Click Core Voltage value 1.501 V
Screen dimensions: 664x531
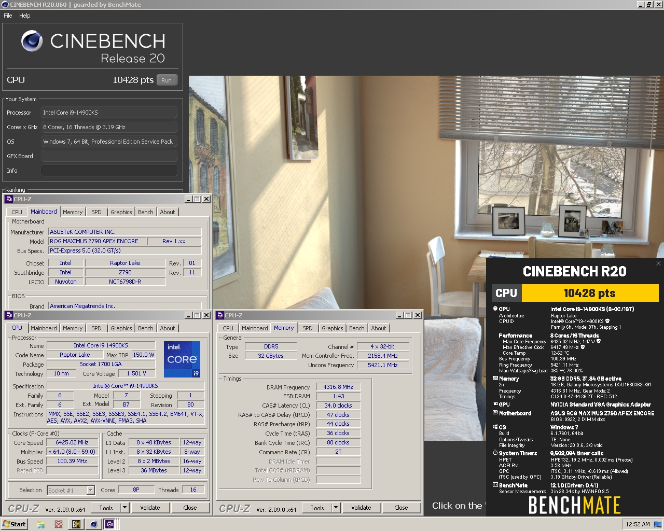[x=137, y=373]
